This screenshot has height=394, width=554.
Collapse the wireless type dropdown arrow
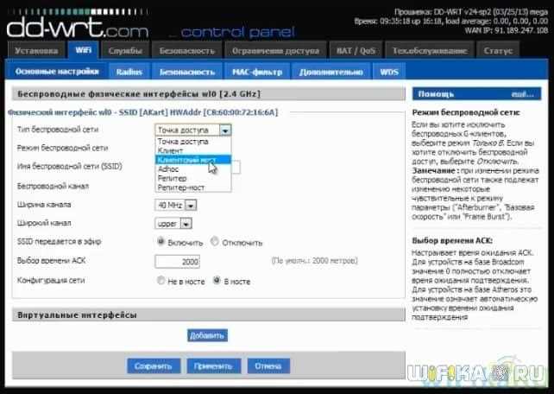pyautogui.click(x=225, y=130)
